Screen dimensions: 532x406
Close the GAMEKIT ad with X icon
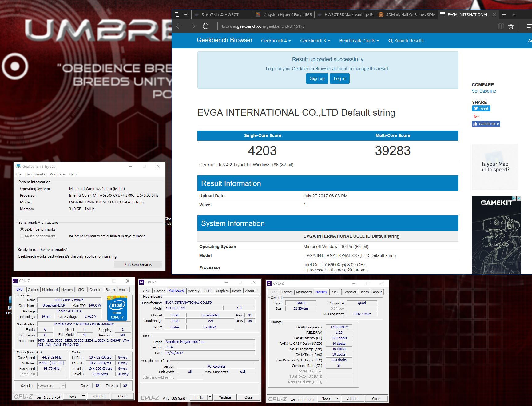click(519, 199)
